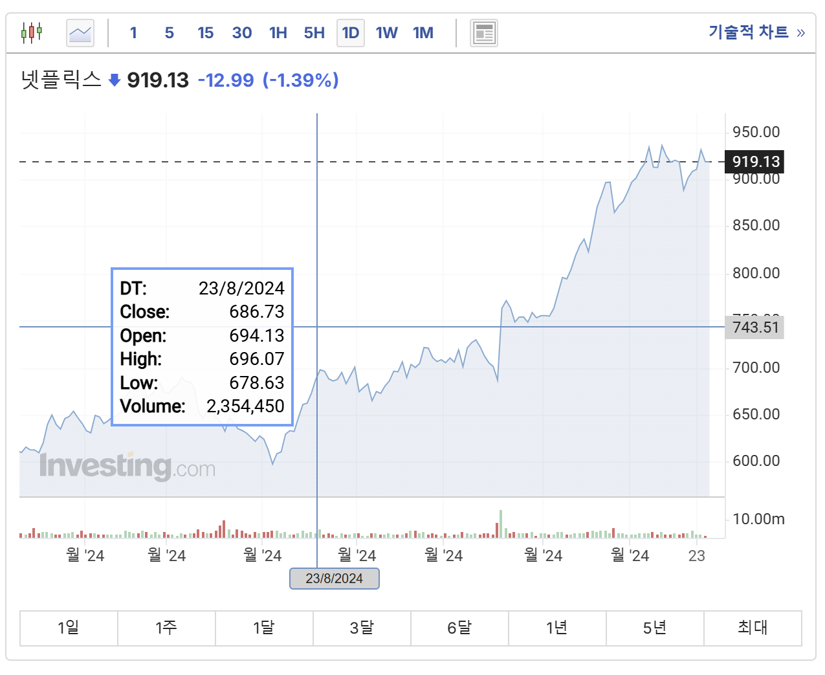Click the DT 23/8/2024 tooltip date
This screenshot has height=675, width=825.
(x=241, y=289)
